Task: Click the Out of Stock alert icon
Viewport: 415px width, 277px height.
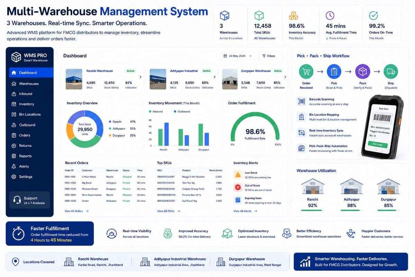Action: [238, 187]
